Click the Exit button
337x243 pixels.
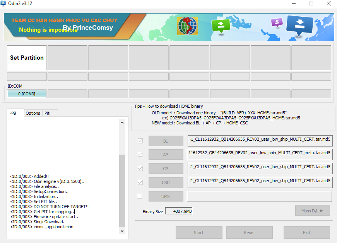(307, 233)
